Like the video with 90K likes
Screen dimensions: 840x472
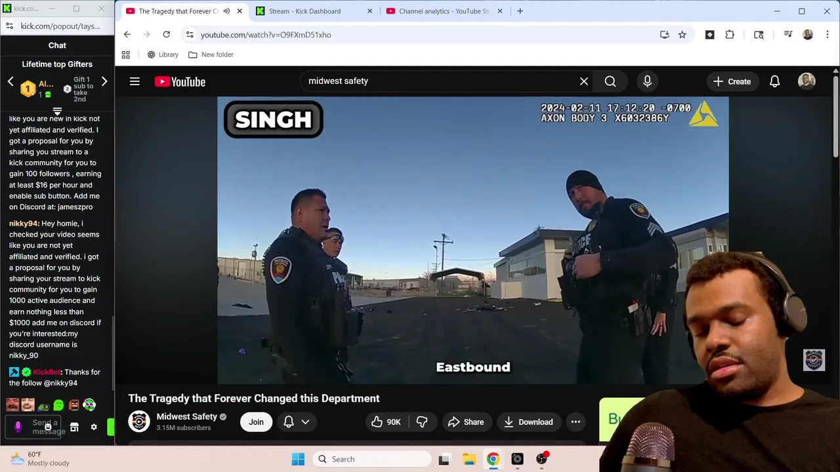(x=386, y=422)
